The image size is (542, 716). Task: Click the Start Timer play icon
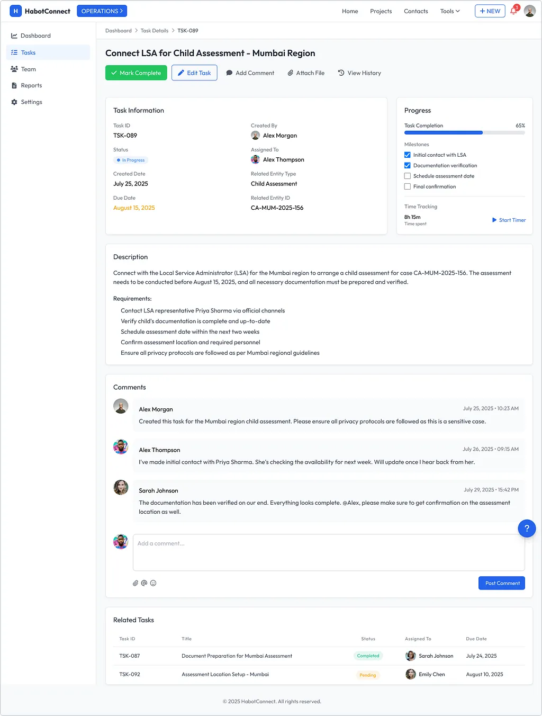click(x=494, y=220)
